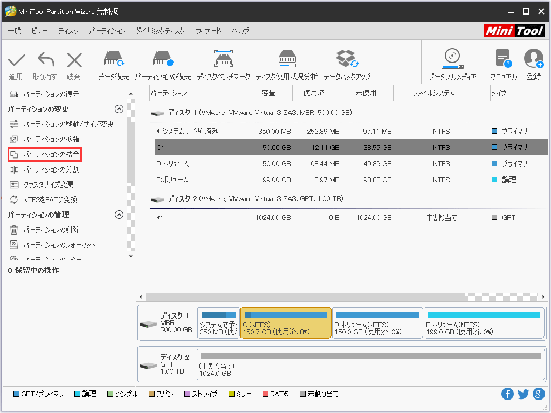Select D:ボリューム(NTFS) block in disk map
551x413 pixels.
(377, 323)
